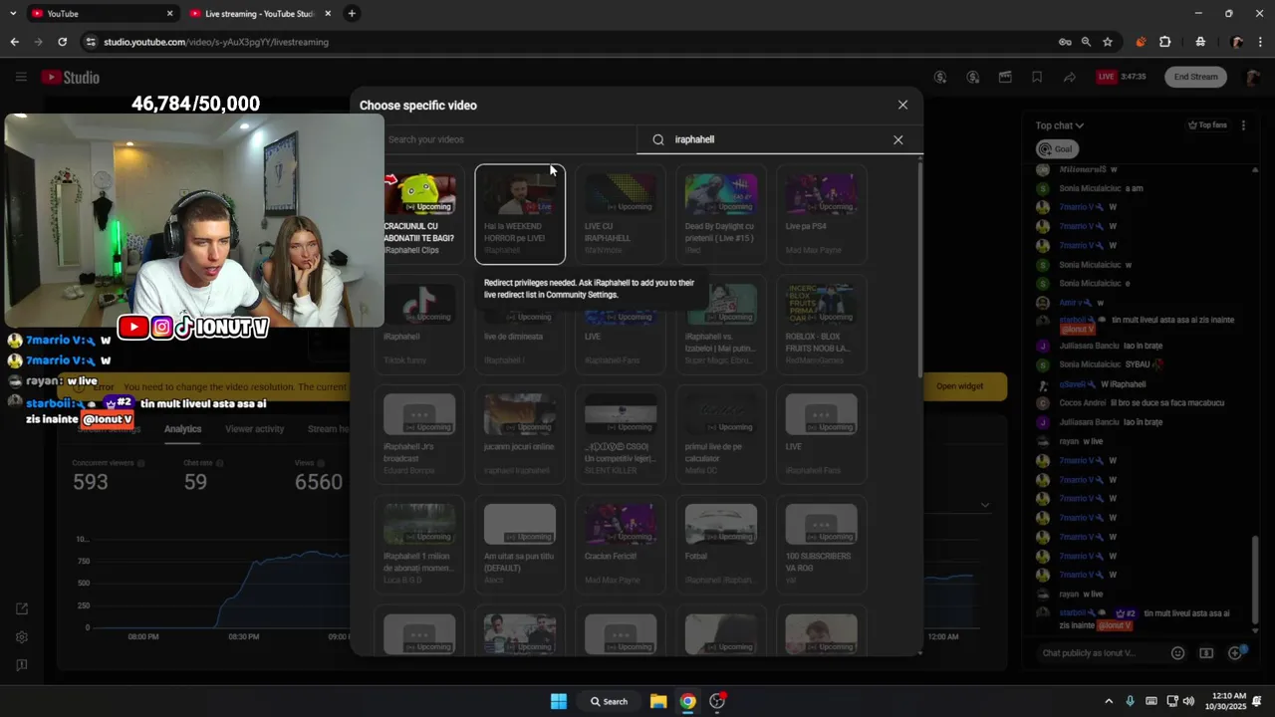This screenshot has width=1275, height=717.
Task: Close the Live streaming browser tab
Action: pos(328,14)
